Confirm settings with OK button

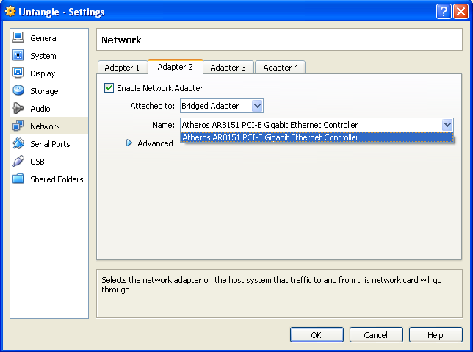point(317,335)
